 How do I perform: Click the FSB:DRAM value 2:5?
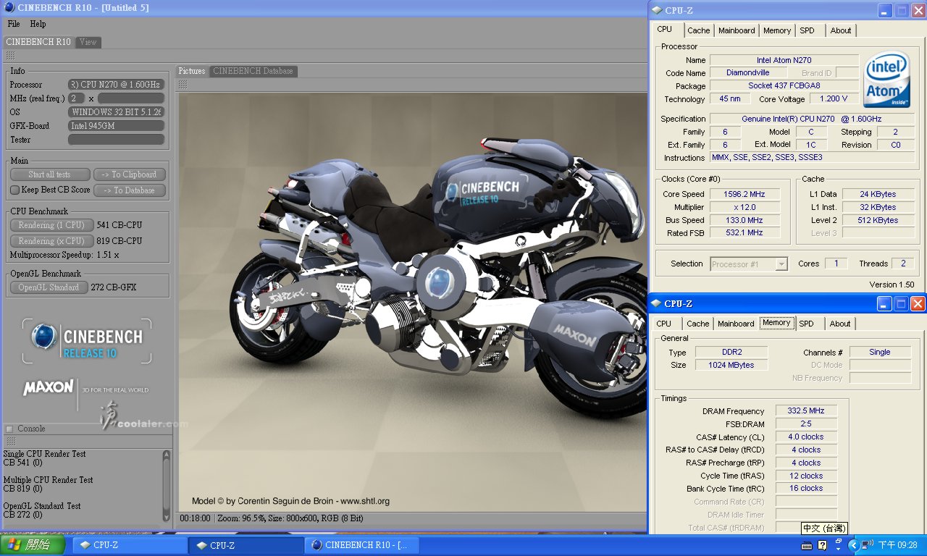click(x=806, y=424)
